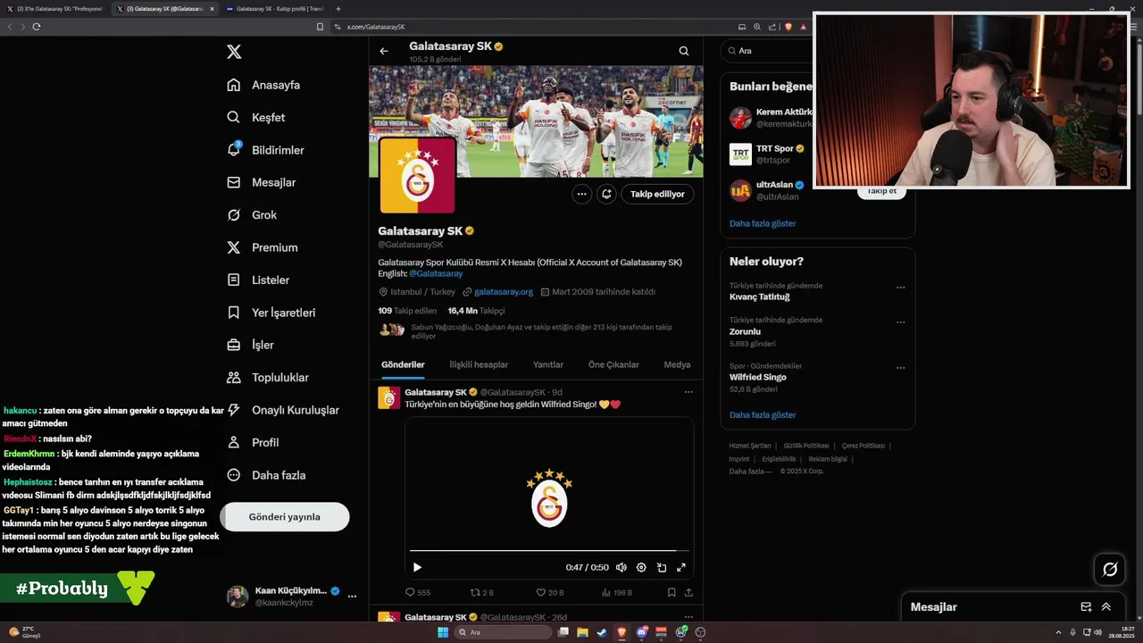Click Daha fazla göster under suggestions

(763, 223)
